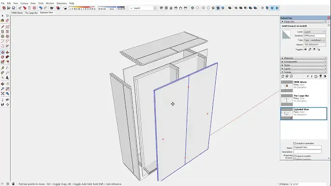The image size is (331, 186).
Task: Toggle the Include in animation checkbox
Action: (x=294, y=144)
